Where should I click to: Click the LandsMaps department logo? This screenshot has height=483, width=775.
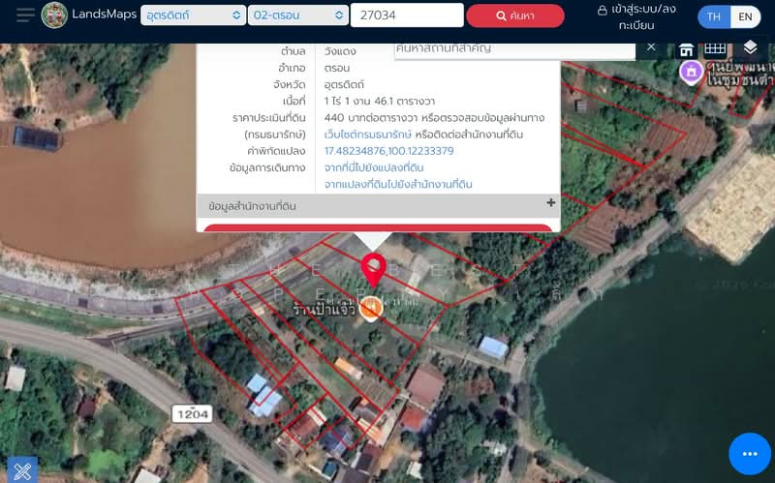(x=54, y=15)
